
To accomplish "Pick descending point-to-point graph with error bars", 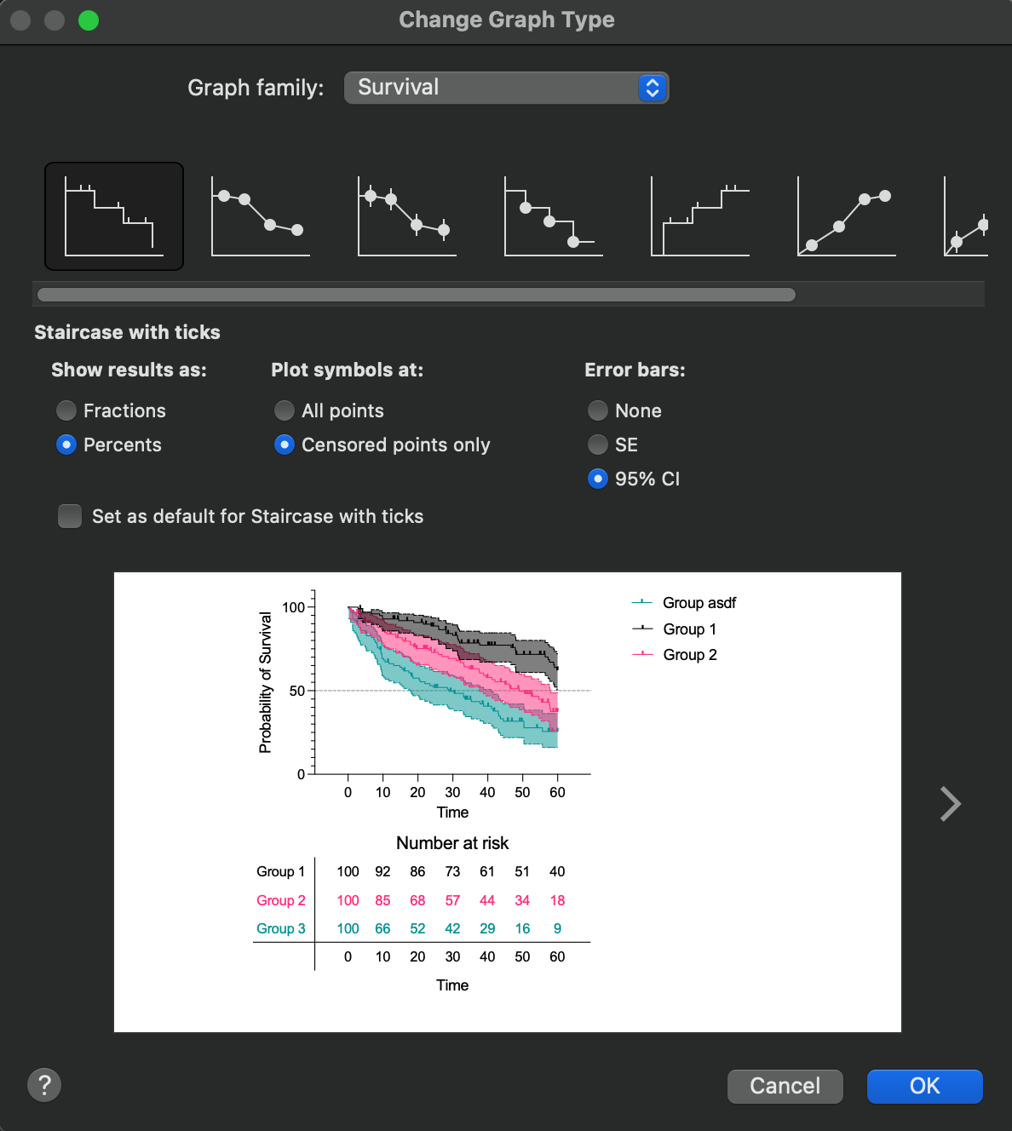I will [406, 216].
